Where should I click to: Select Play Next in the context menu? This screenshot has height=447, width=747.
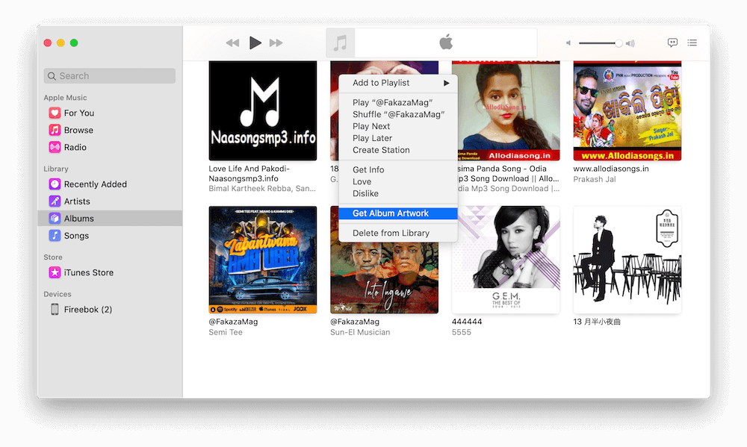[398, 126]
